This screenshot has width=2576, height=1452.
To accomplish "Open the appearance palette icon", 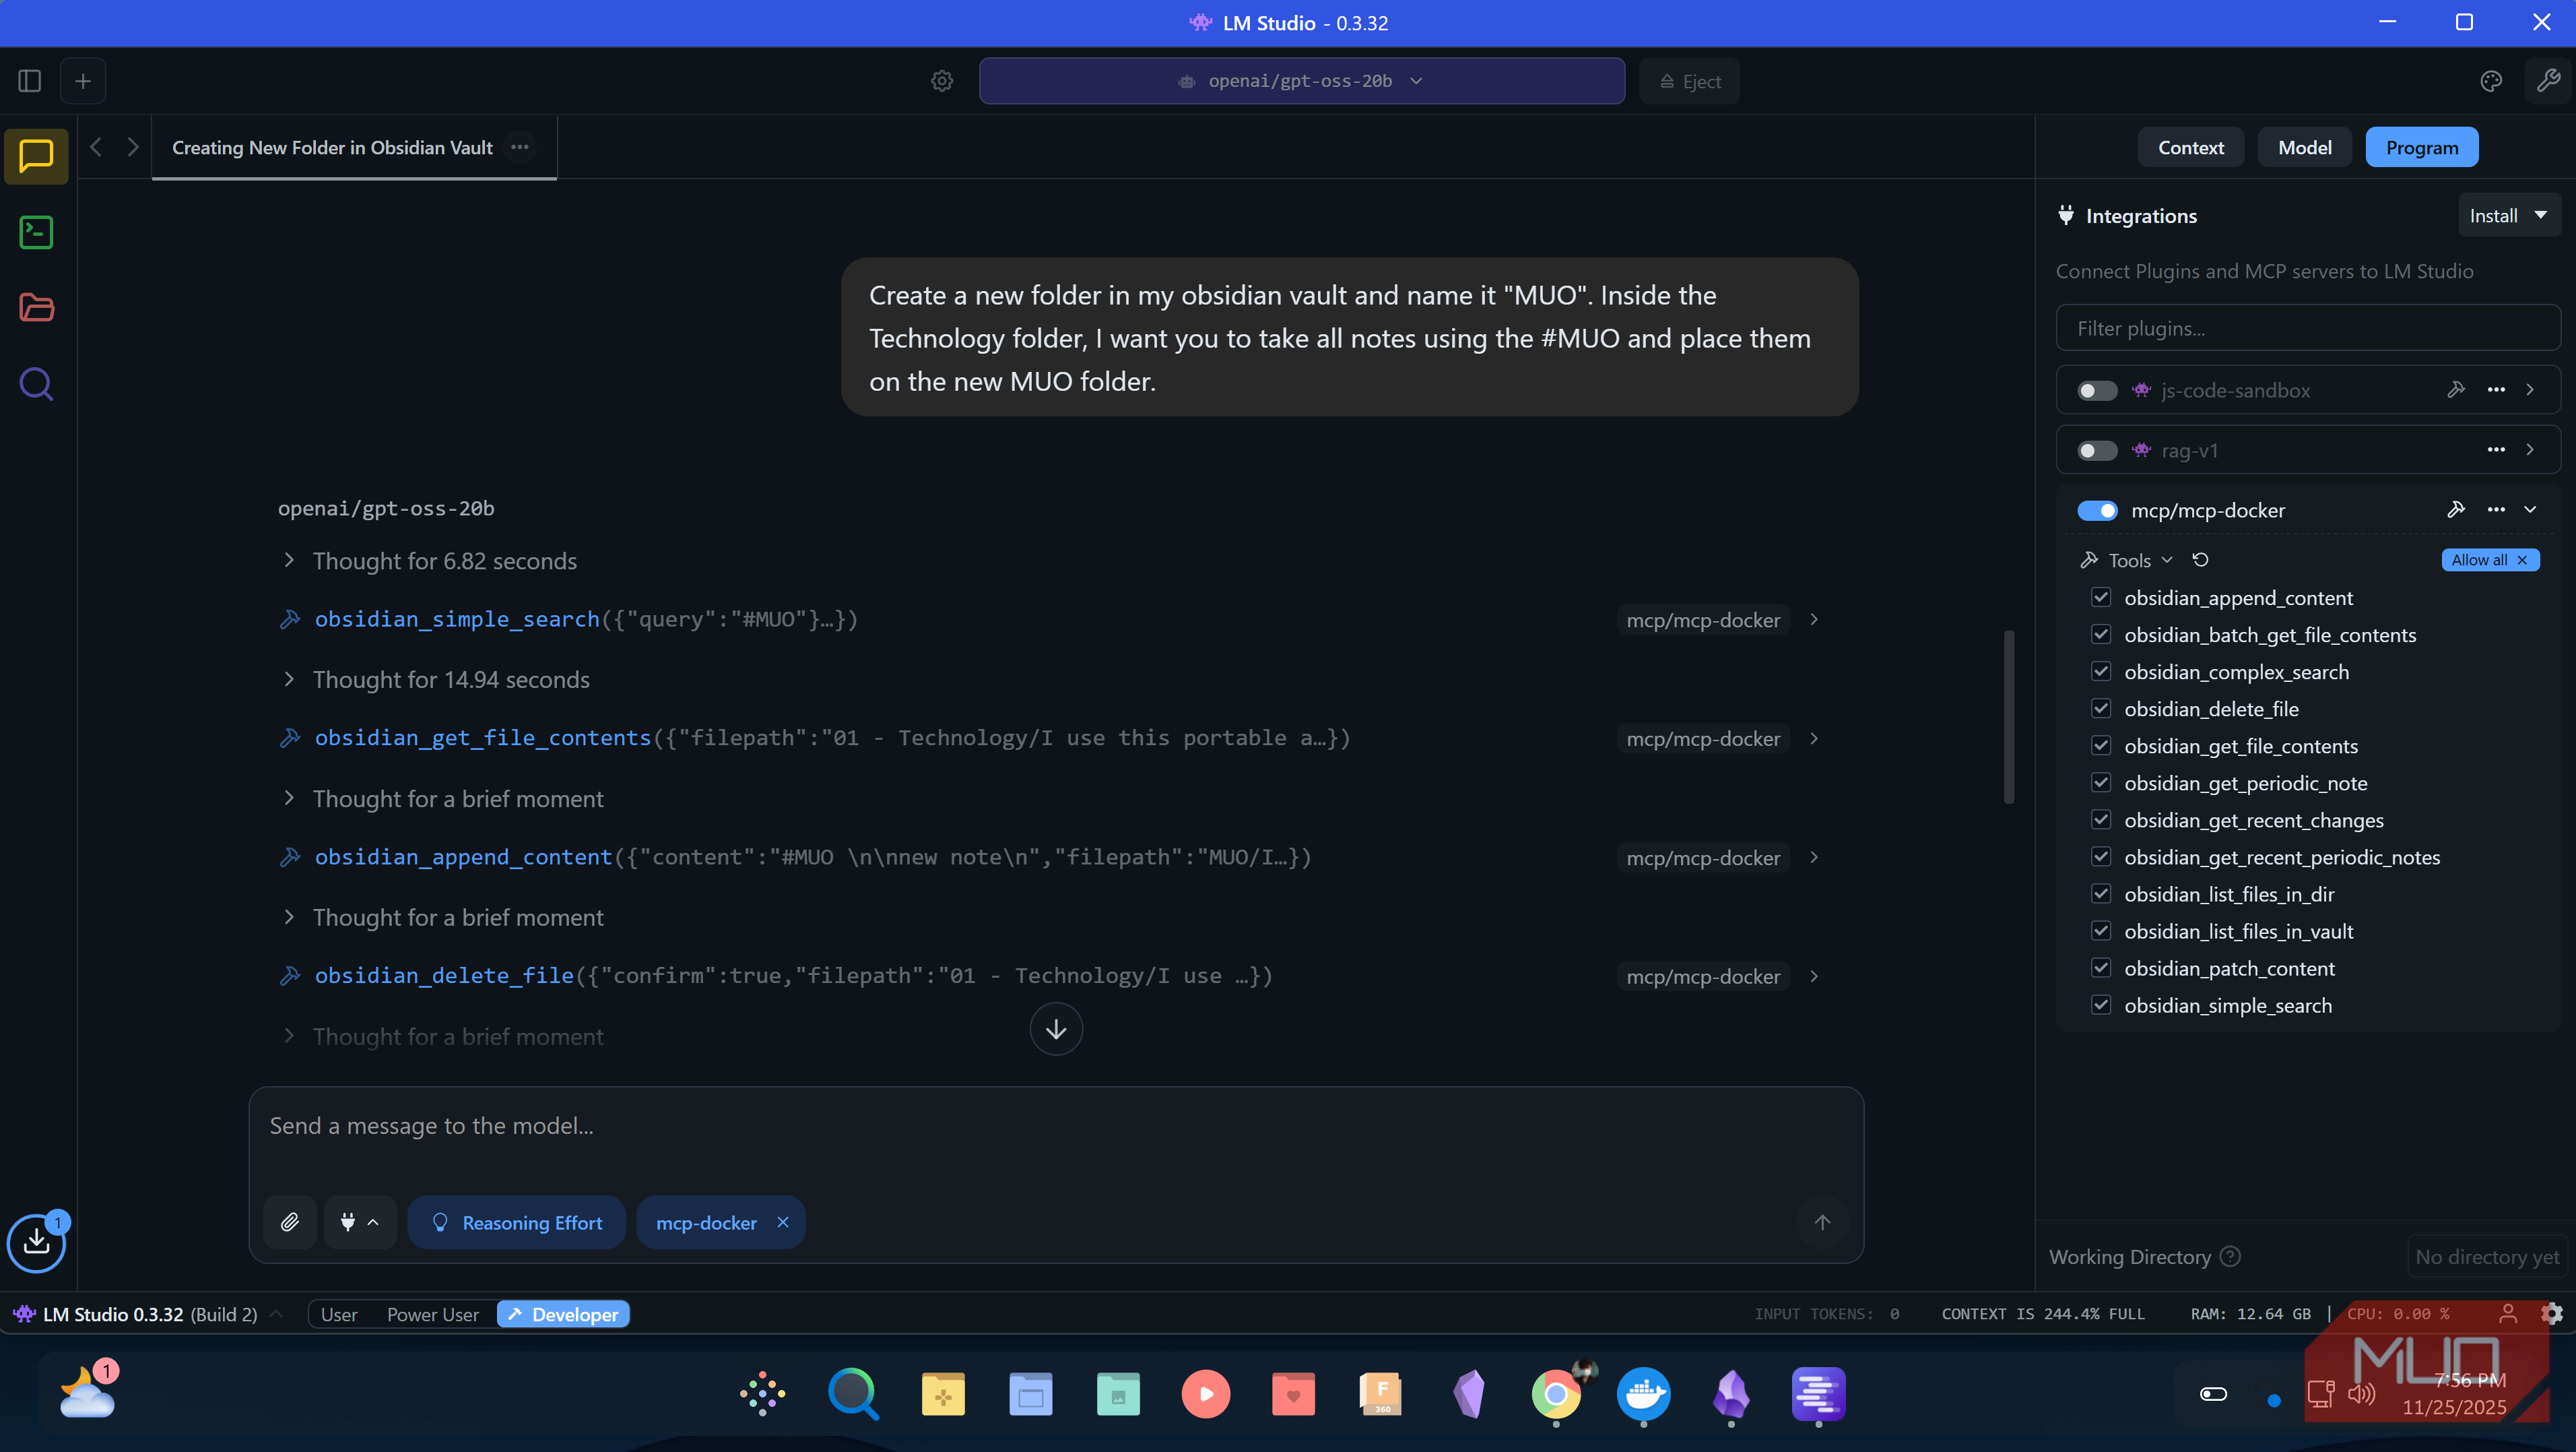I will [2491, 81].
